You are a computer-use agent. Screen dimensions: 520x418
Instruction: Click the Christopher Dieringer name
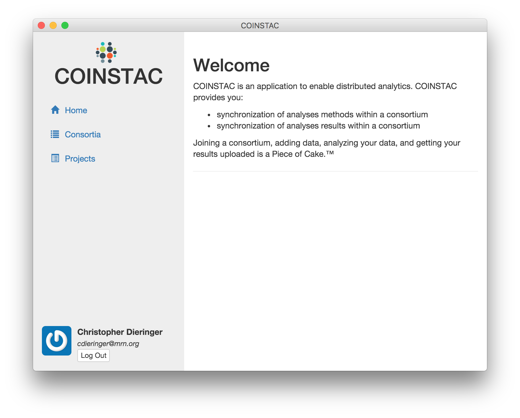[x=120, y=332]
